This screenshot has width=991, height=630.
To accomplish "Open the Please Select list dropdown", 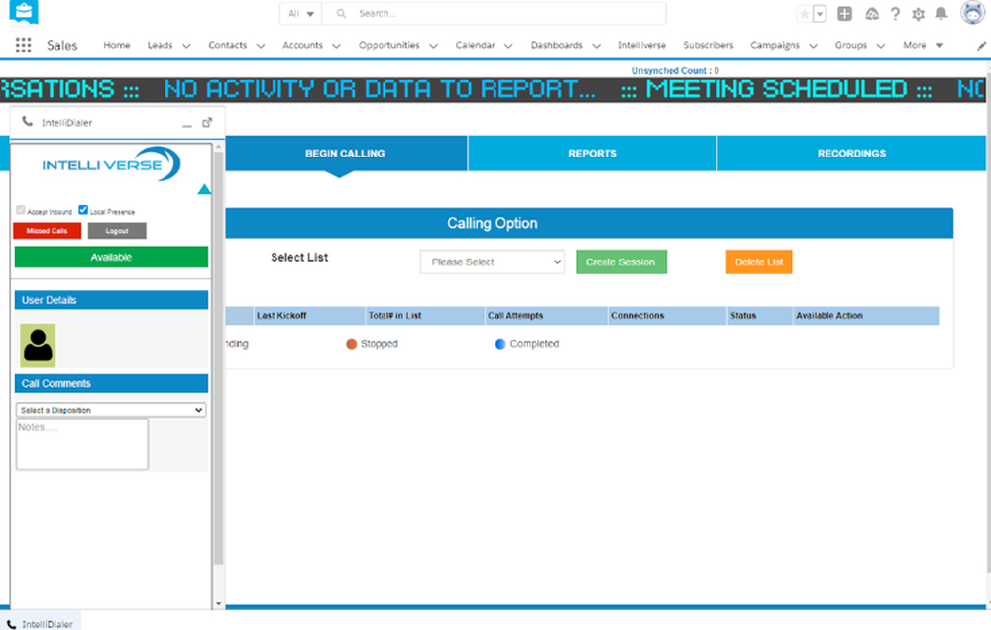I will tap(493, 262).
